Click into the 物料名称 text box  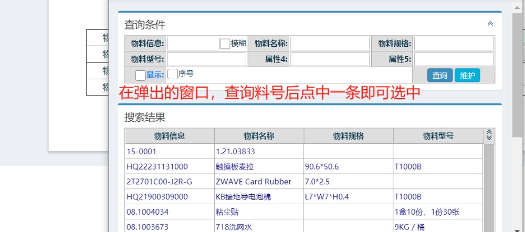(330, 44)
